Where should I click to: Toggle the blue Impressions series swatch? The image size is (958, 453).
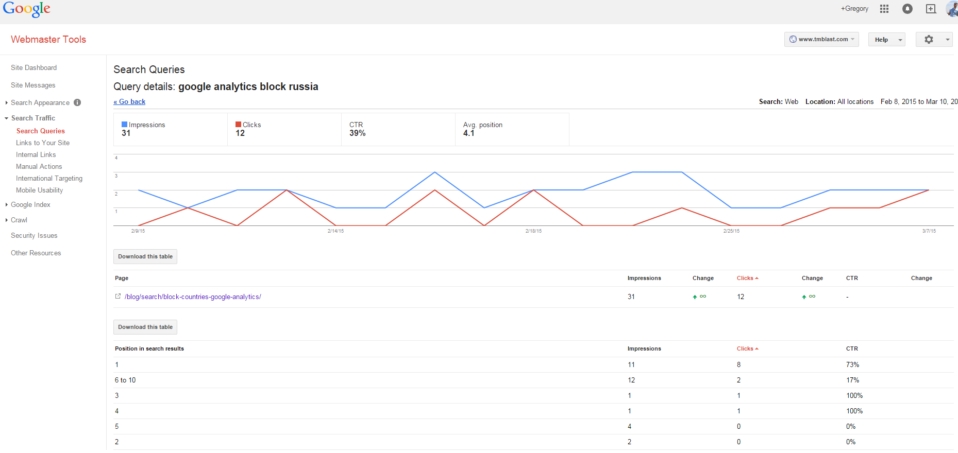[x=125, y=125]
